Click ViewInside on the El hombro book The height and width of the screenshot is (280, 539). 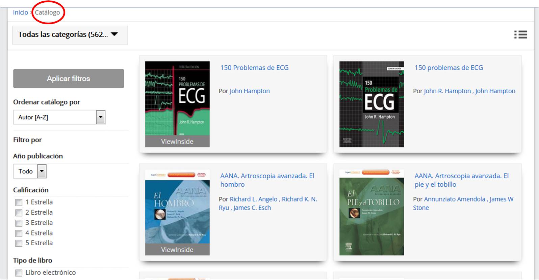177,250
